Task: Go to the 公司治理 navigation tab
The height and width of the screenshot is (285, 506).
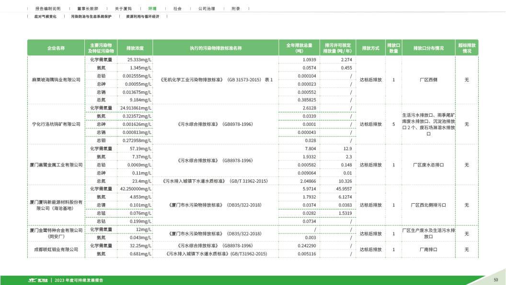Action: tap(207, 9)
